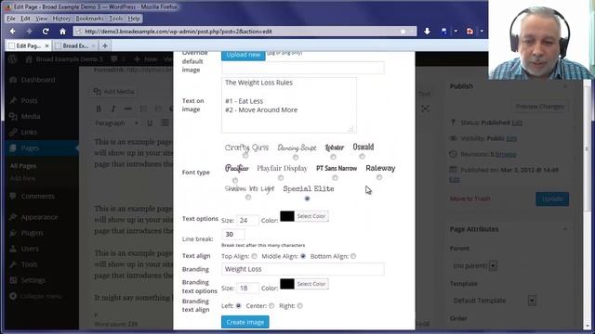Image resolution: width=595 pixels, height=334 pixels.
Task: Click the black branding color swatch
Action: [x=287, y=284]
